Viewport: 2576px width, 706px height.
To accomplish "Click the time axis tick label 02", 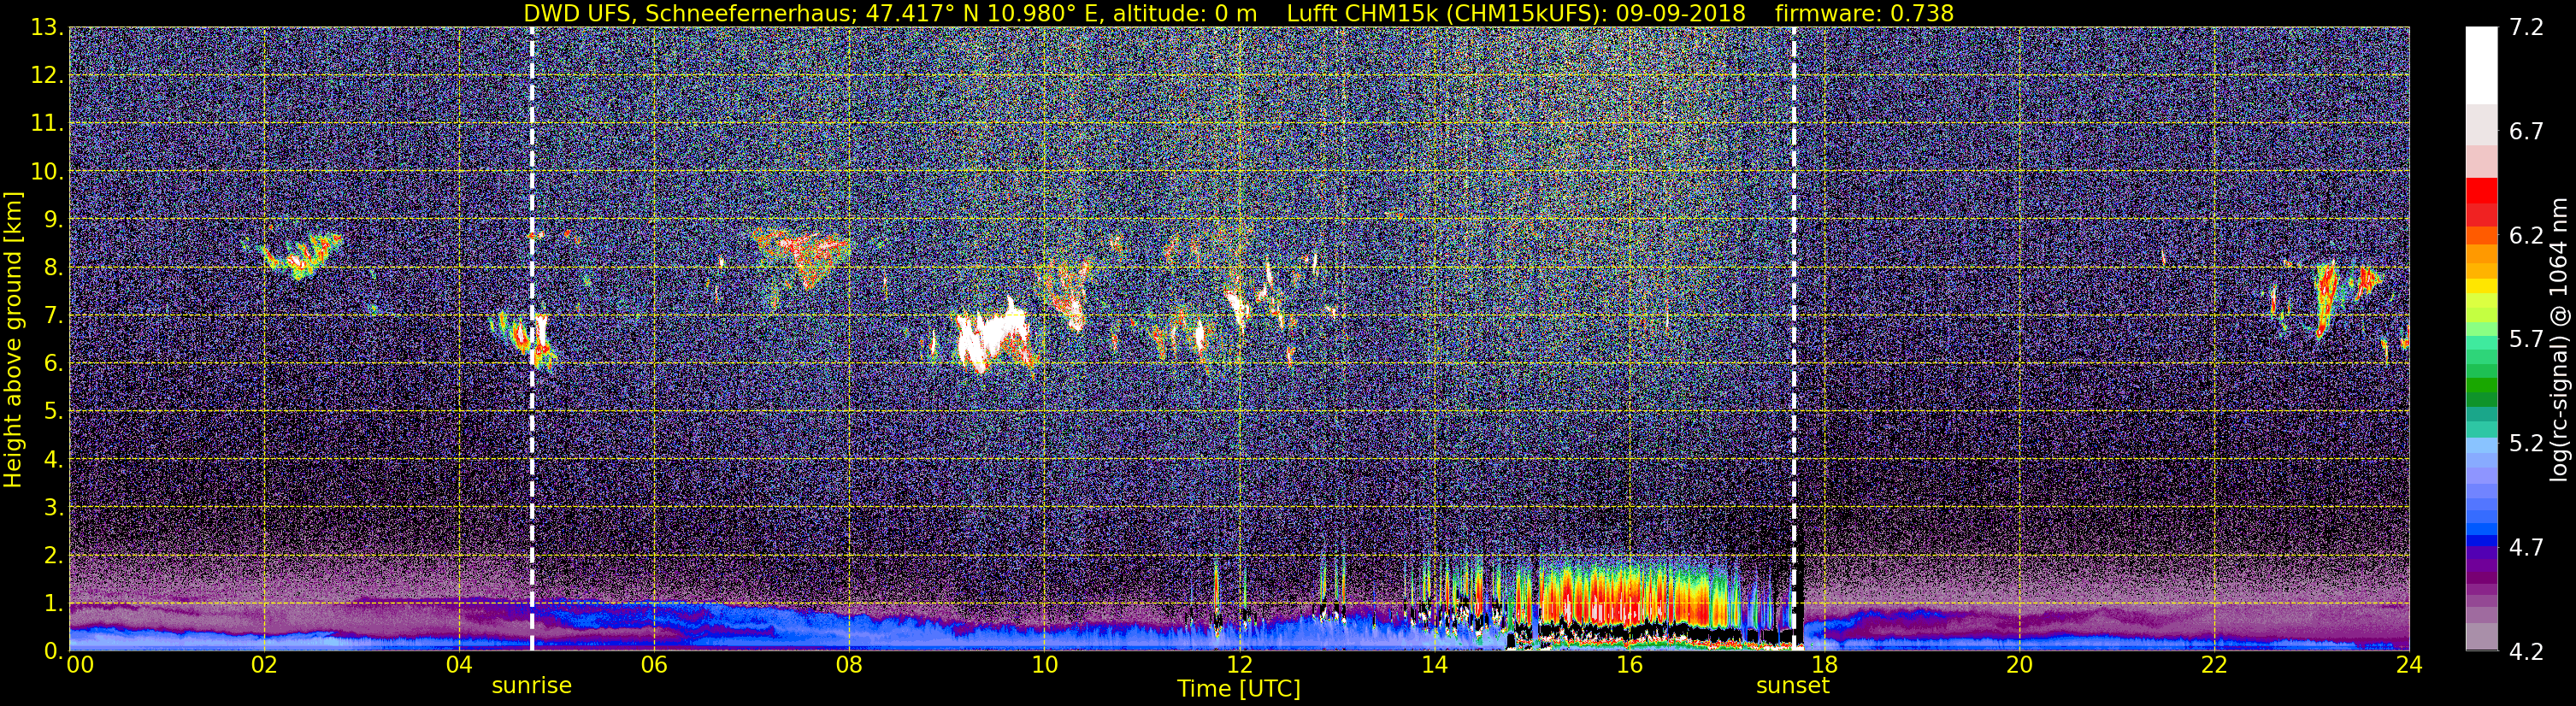I will (263, 666).
